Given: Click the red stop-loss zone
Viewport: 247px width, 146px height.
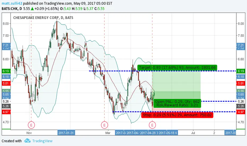Looking at the screenshot, I should (177, 110).
